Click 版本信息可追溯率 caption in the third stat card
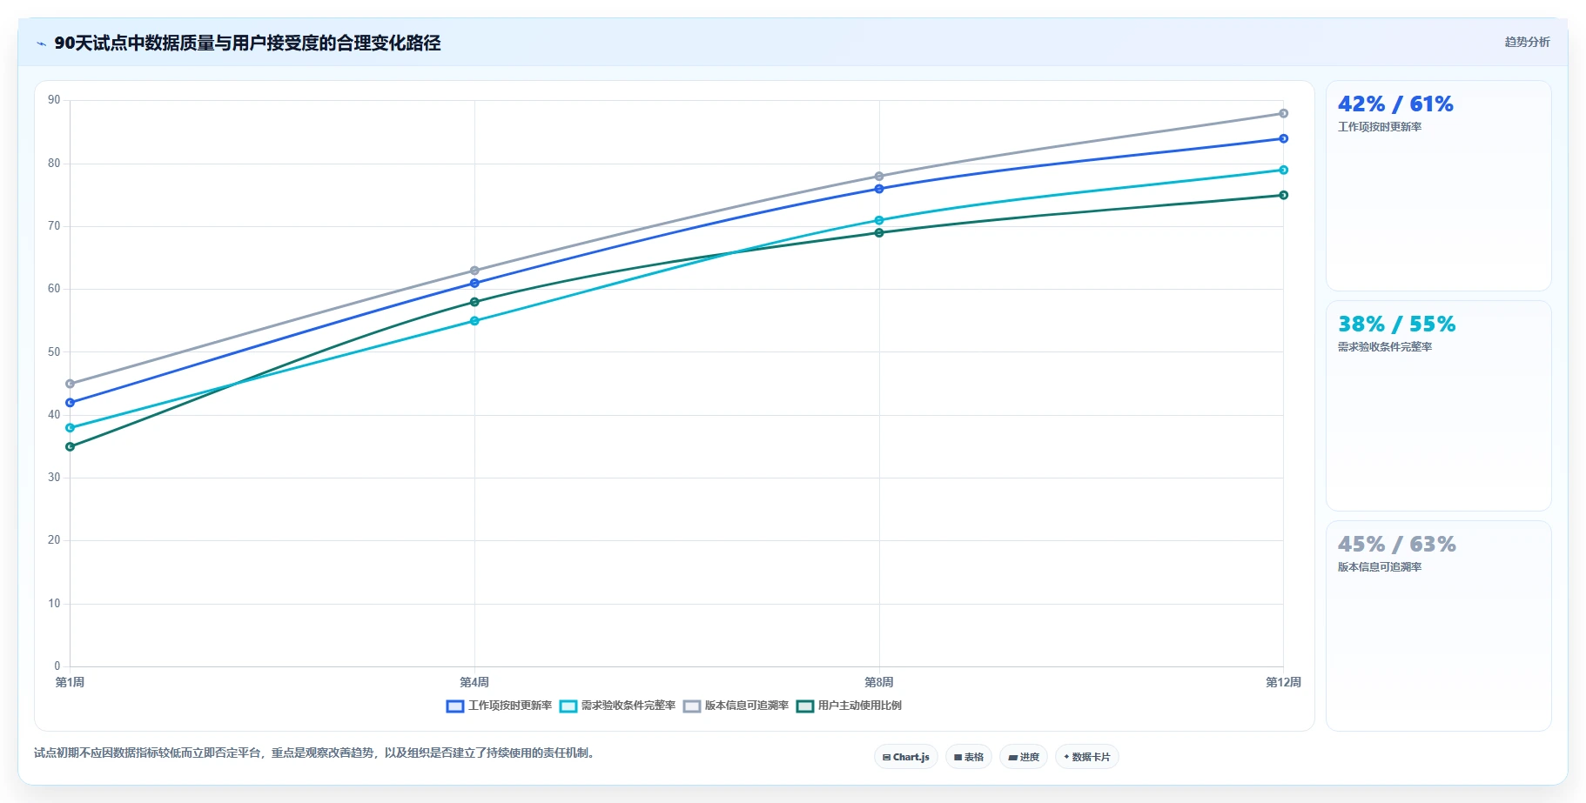 (1380, 567)
